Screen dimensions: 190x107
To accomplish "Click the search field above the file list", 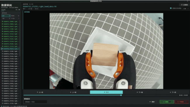I will 11,13.
